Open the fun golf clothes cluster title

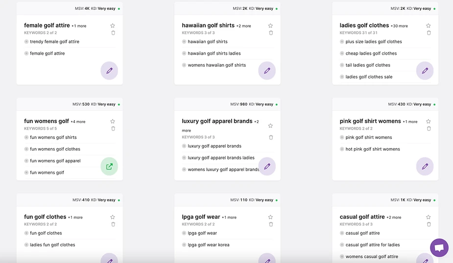click(x=45, y=217)
